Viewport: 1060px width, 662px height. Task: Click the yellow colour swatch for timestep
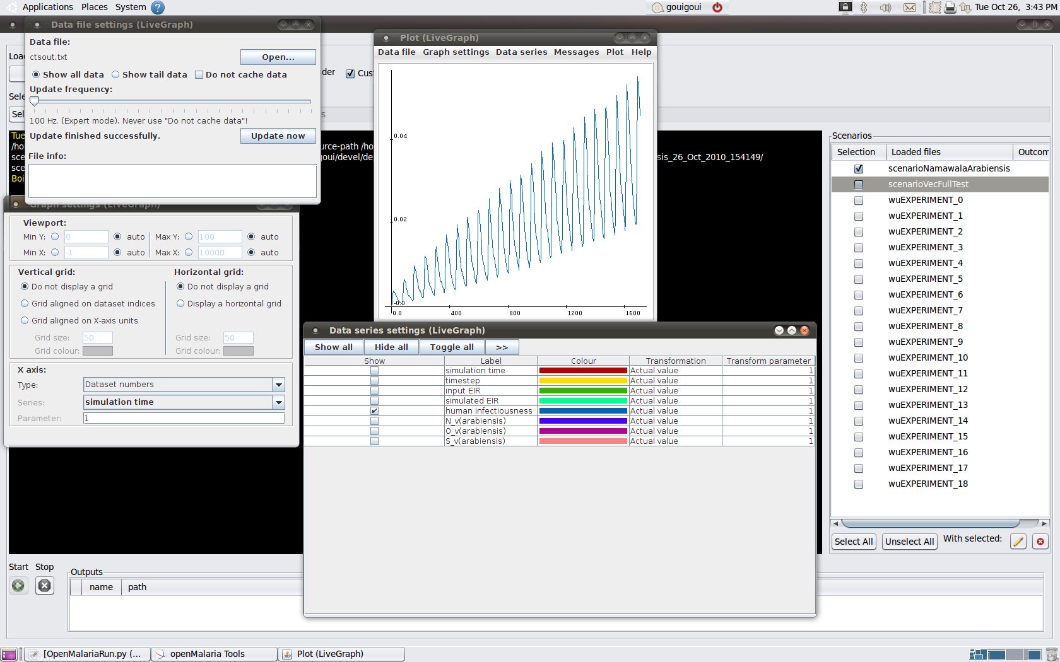point(583,381)
